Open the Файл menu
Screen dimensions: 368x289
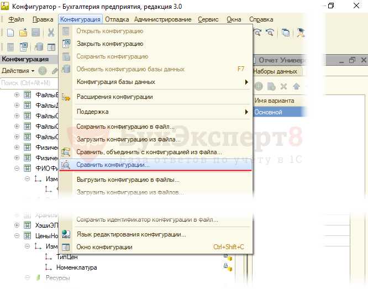pos(16,19)
